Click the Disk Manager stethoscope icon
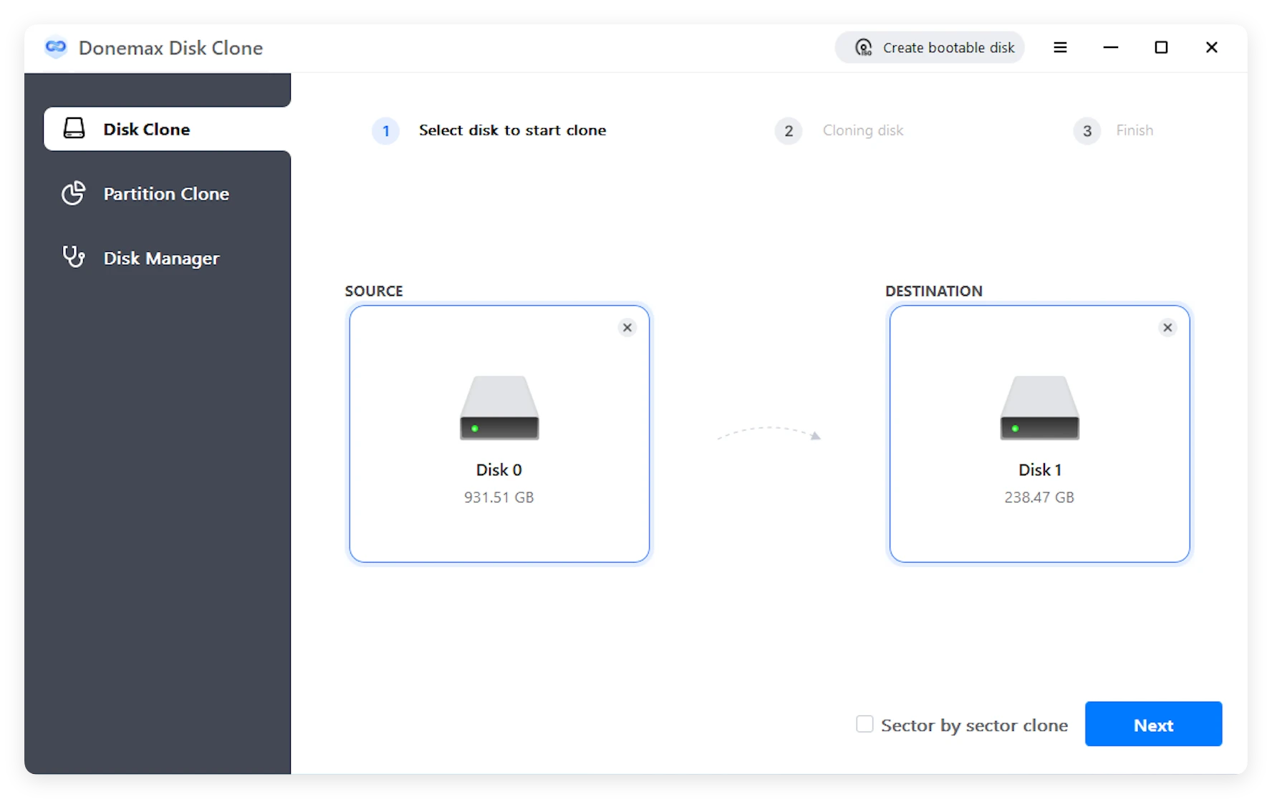The image size is (1272, 799). [x=74, y=256]
